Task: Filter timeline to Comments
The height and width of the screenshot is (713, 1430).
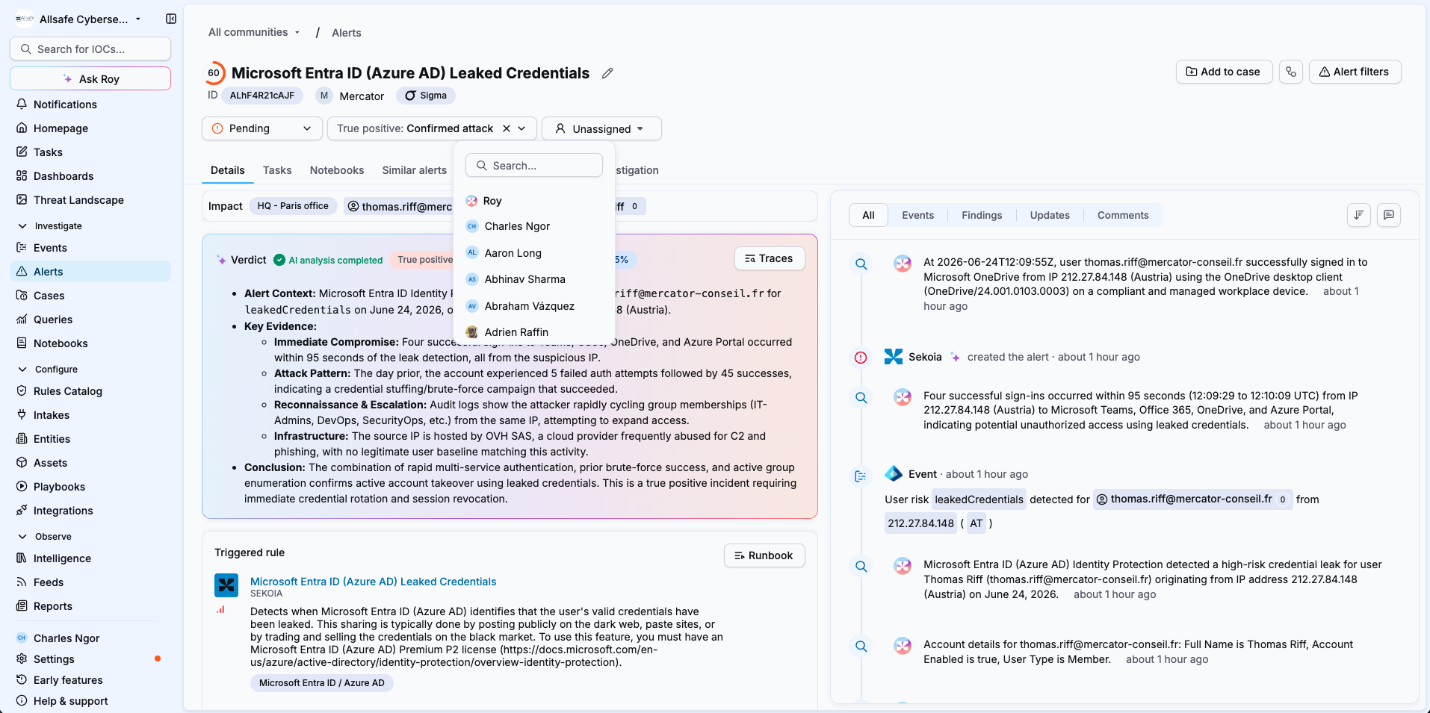Action: click(1123, 215)
